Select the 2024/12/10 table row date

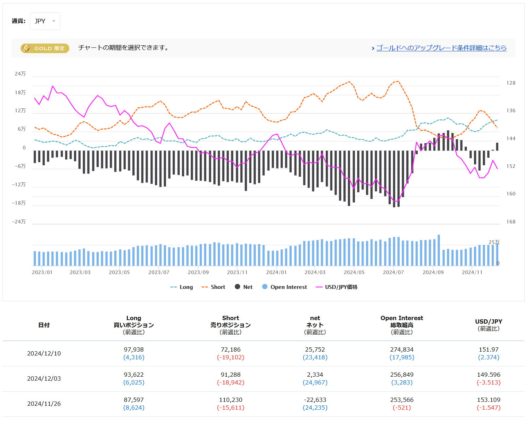tap(44, 353)
